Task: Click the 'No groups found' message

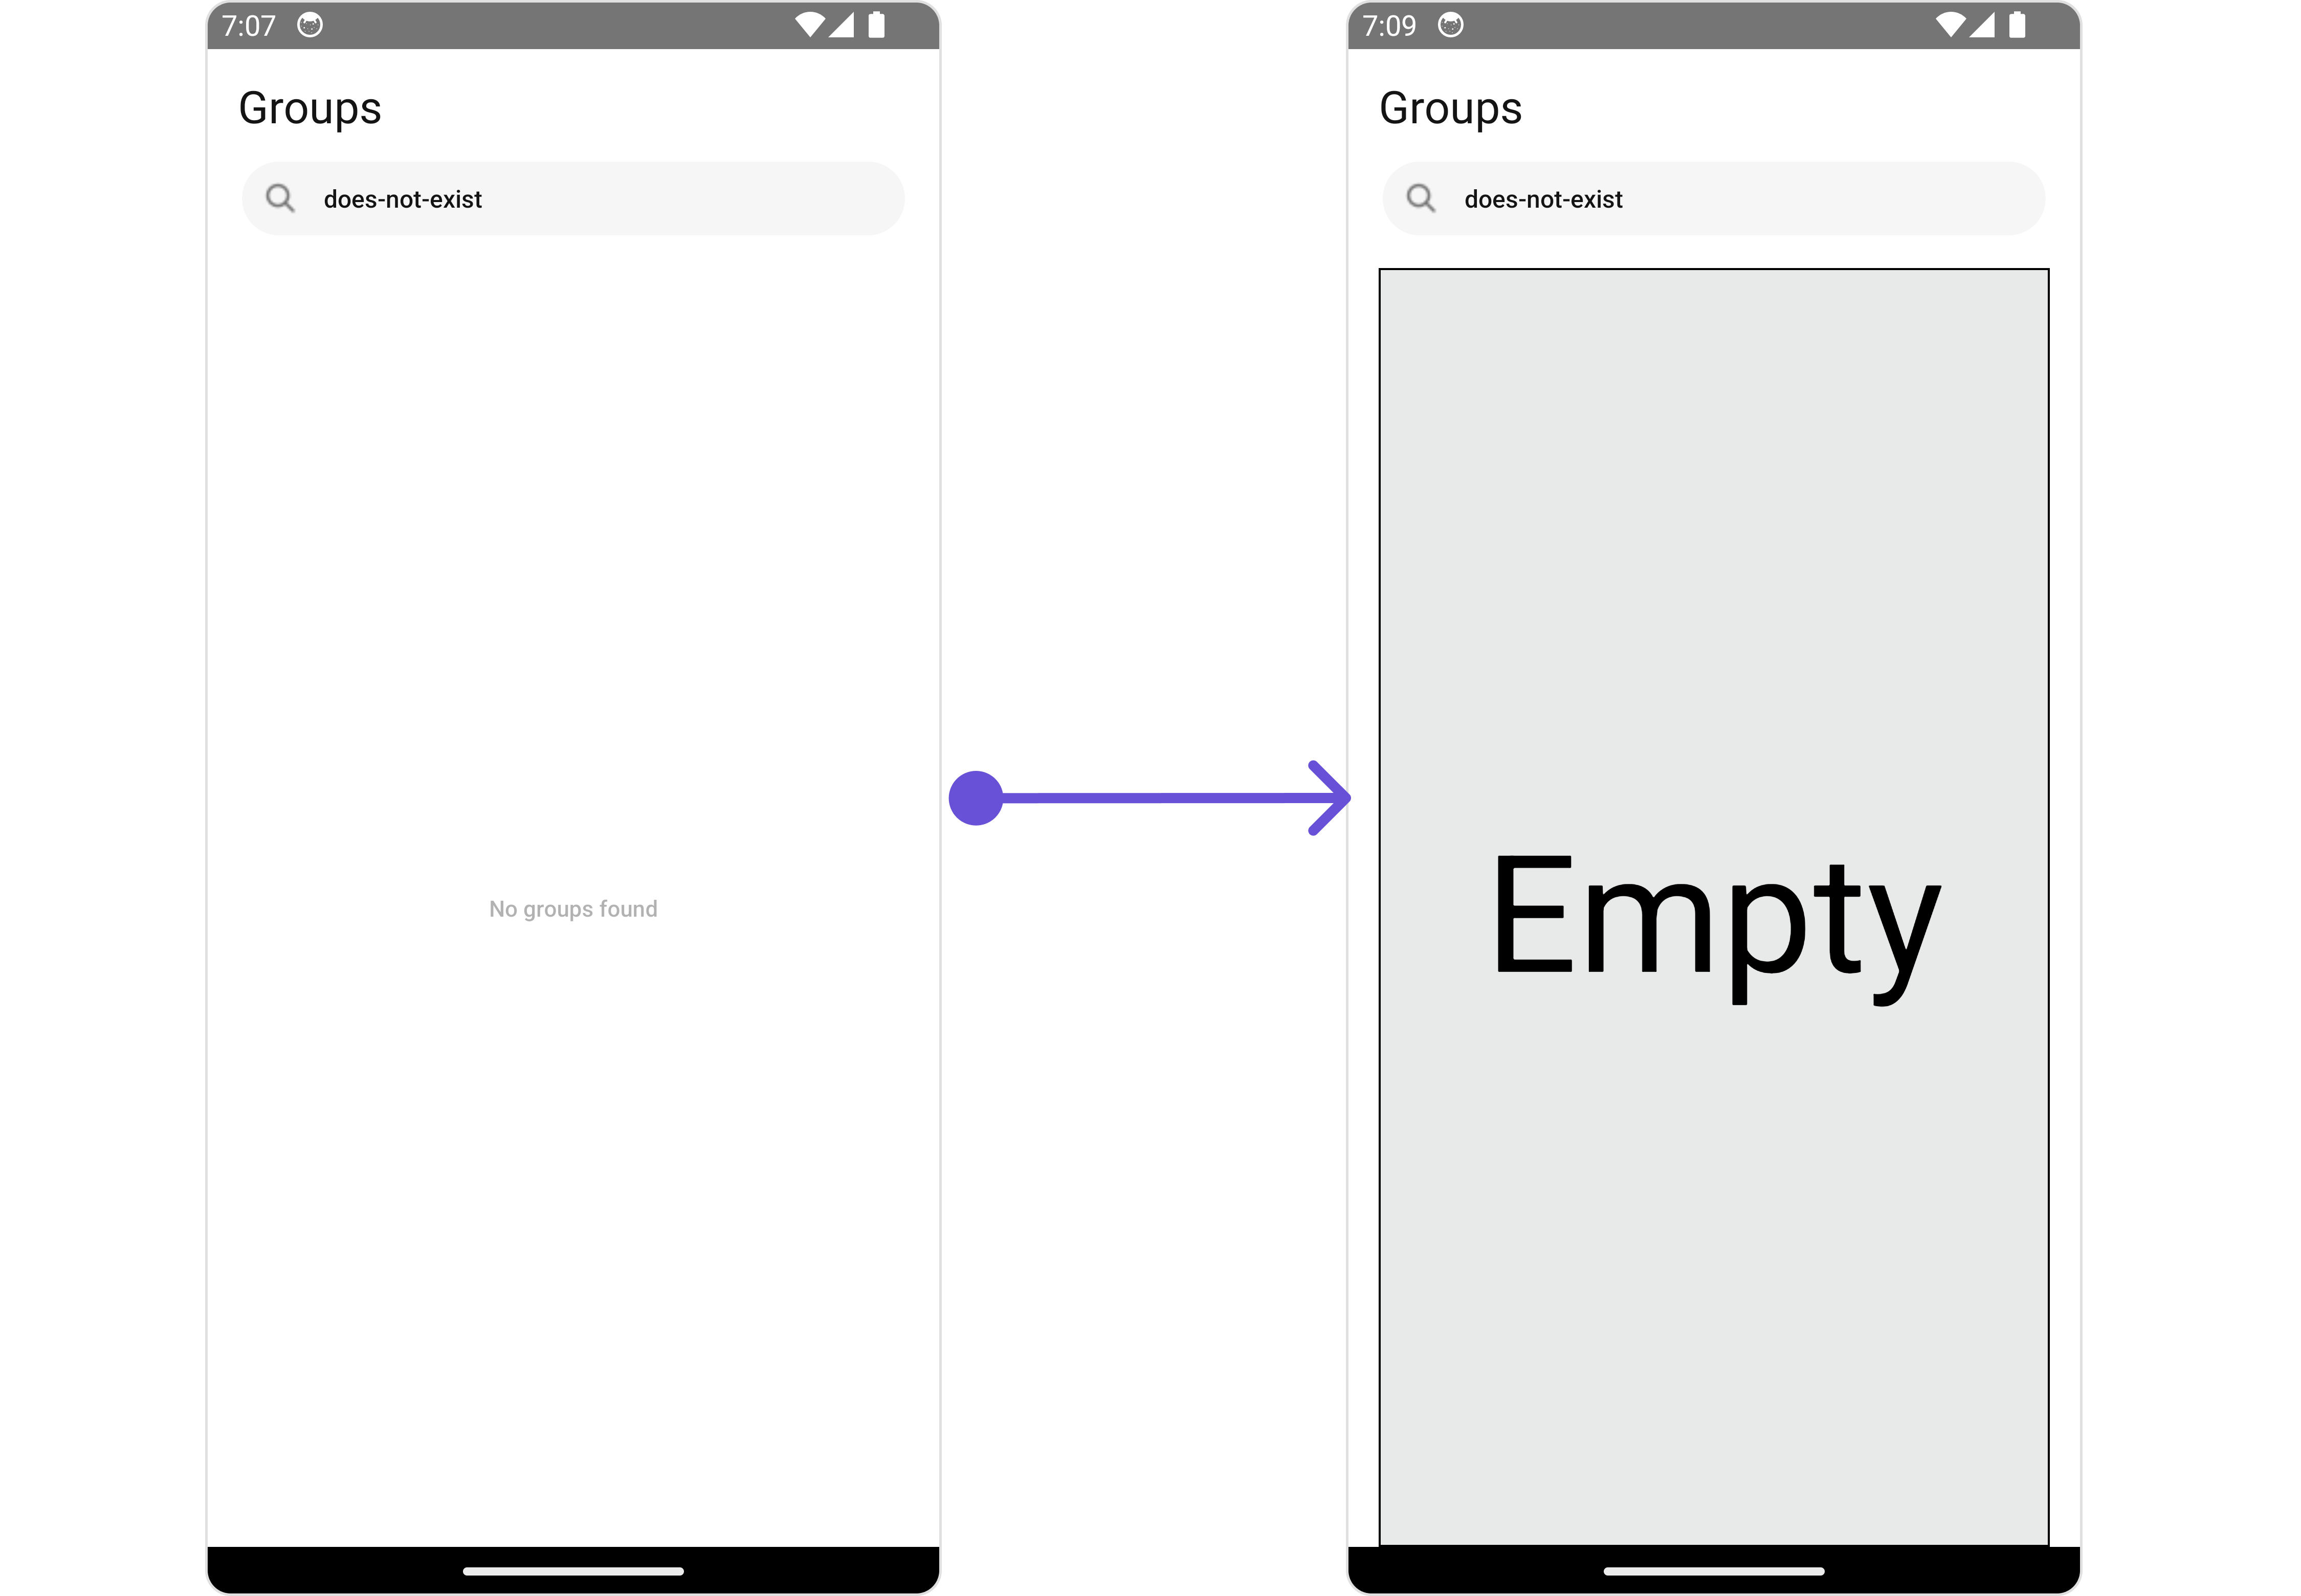Action: pyautogui.click(x=573, y=909)
